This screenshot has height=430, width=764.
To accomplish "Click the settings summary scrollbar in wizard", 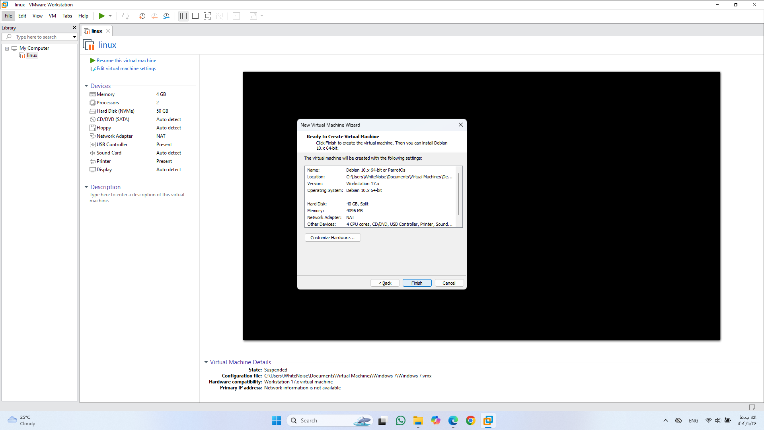I will [459, 194].
